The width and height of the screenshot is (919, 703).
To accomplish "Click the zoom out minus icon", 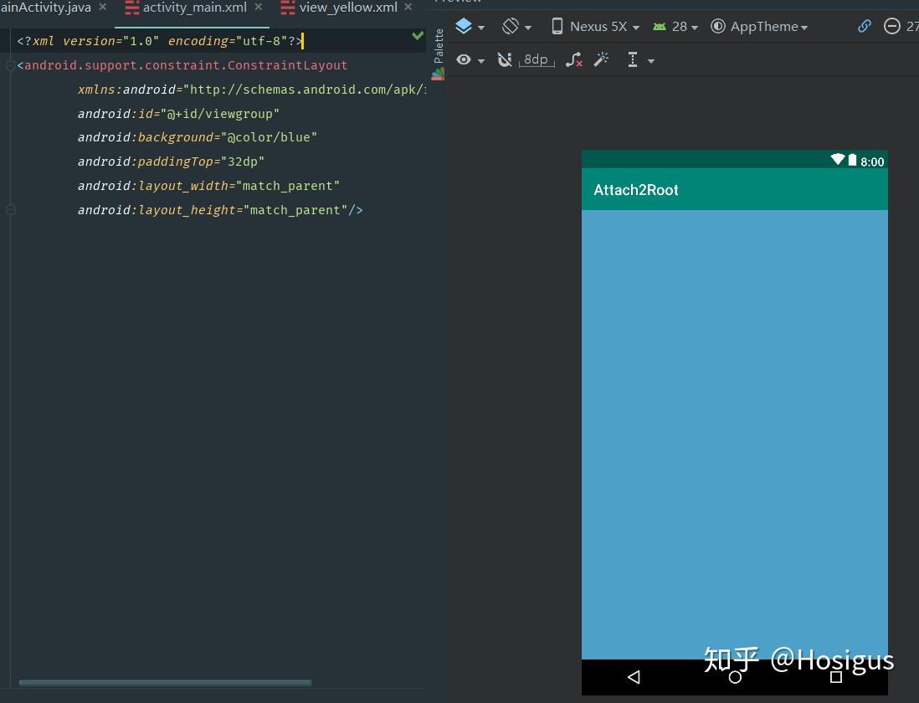I will click(891, 27).
